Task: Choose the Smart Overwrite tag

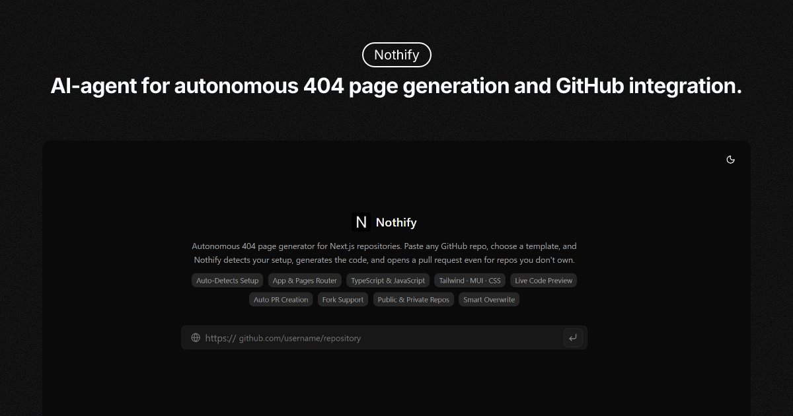Action: tap(489, 300)
